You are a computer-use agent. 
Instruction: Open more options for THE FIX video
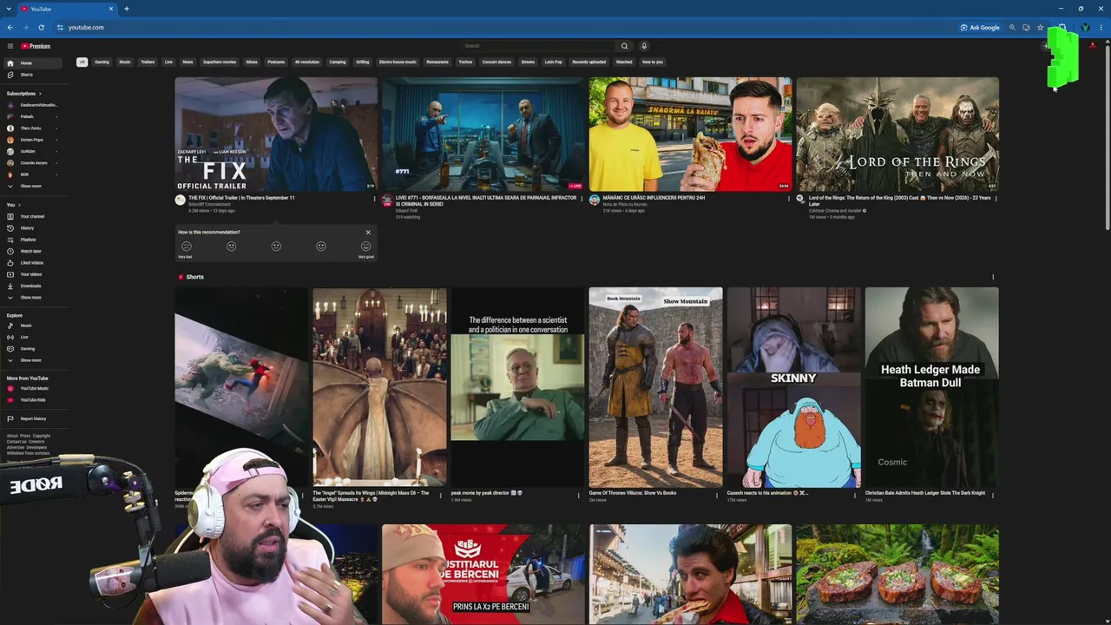(x=375, y=199)
